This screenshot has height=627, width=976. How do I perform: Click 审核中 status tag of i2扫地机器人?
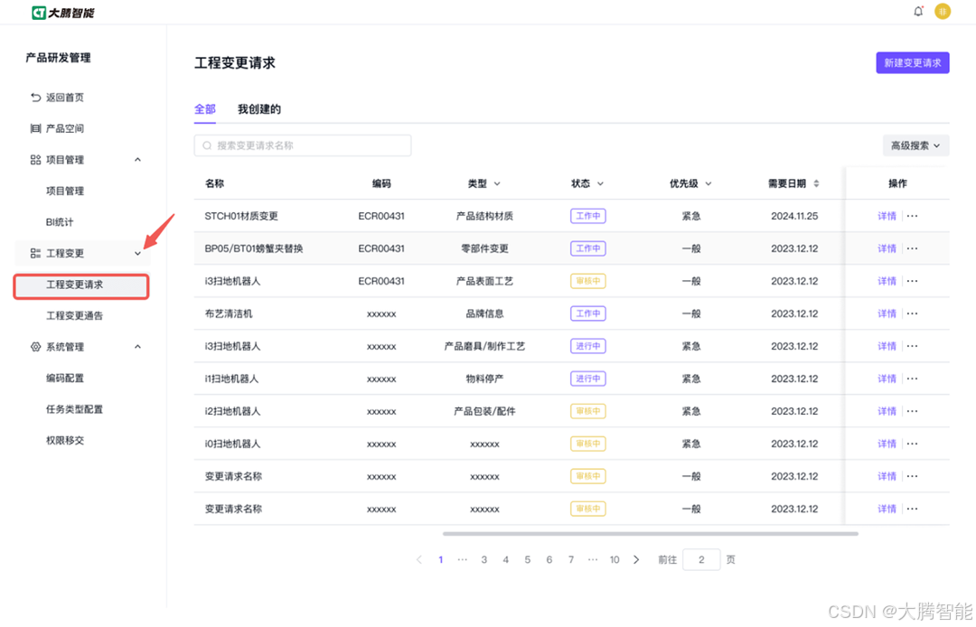(587, 411)
